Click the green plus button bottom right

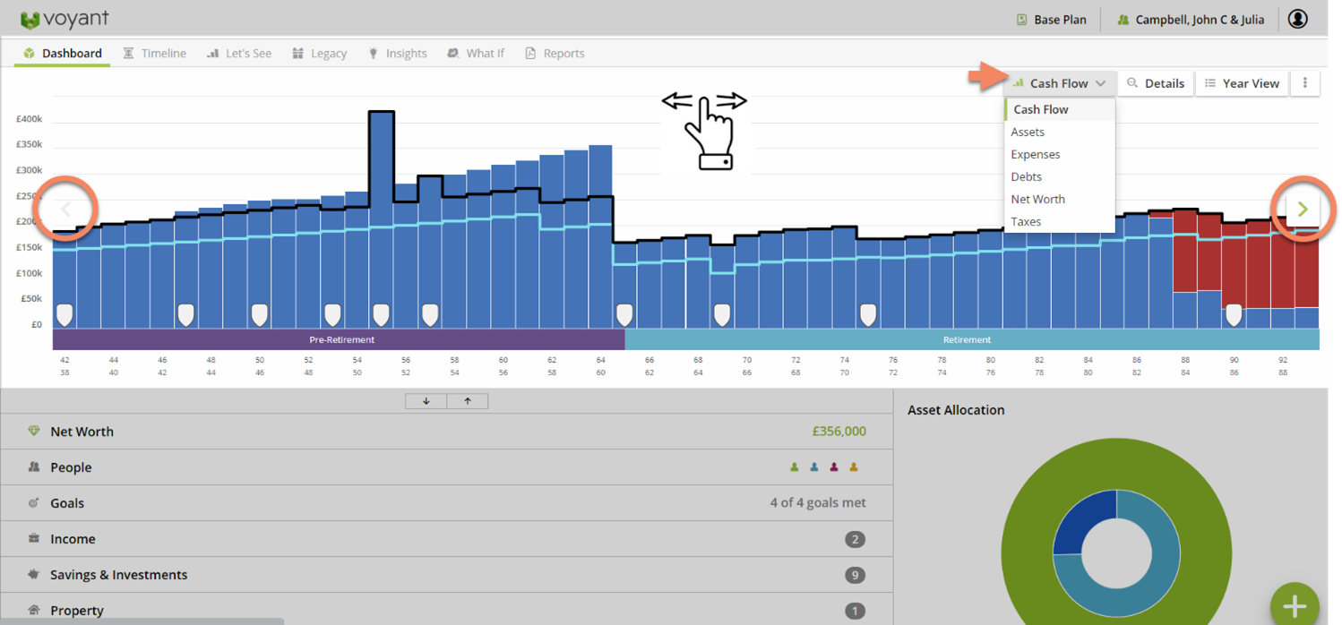1295,607
